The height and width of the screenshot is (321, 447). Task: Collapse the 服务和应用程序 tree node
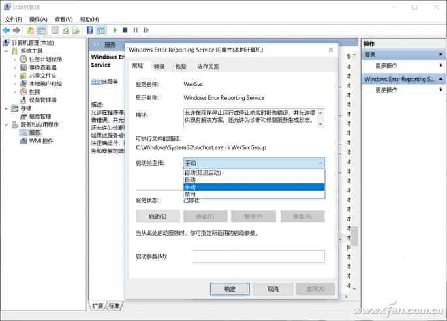click(7, 125)
